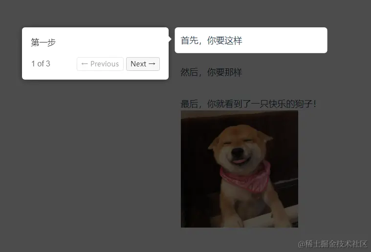Viewport: 371px width, 252px height.
Task: Click the ← Previous button
Action: (100, 64)
